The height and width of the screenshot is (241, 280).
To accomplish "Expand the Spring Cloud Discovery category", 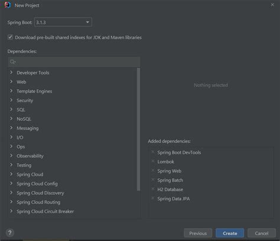I will coord(11,193).
